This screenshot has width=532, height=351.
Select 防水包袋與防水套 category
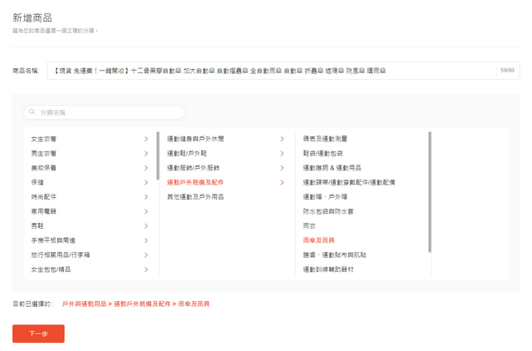click(x=328, y=211)
